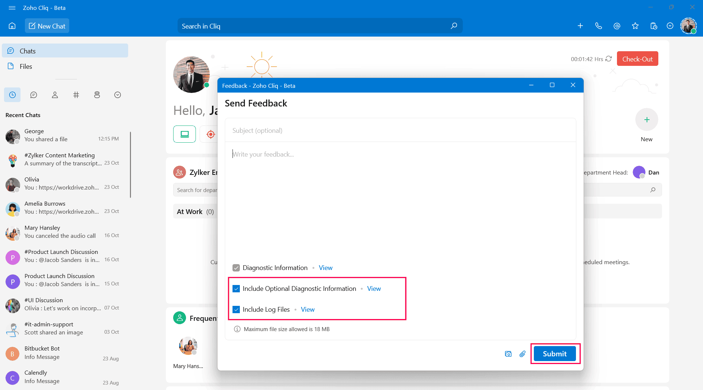Click the recent chats list scrollbar
Image resolution: width=703 pixels, height=390 pixels.
tap(130, 165)
